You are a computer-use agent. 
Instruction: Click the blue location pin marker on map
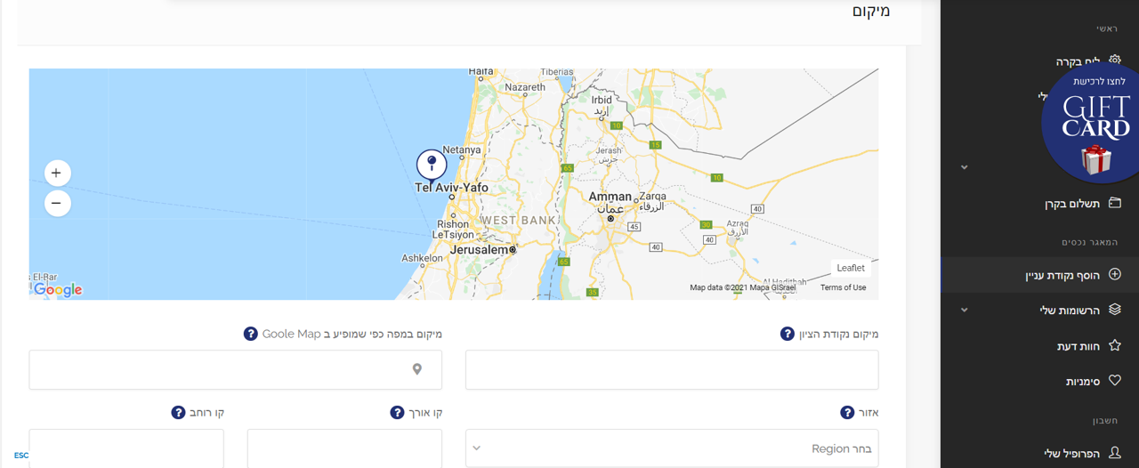tap(432, 165)
